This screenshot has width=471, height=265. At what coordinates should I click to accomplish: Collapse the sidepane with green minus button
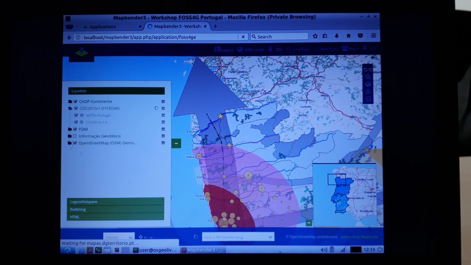[x=176, y=143]
